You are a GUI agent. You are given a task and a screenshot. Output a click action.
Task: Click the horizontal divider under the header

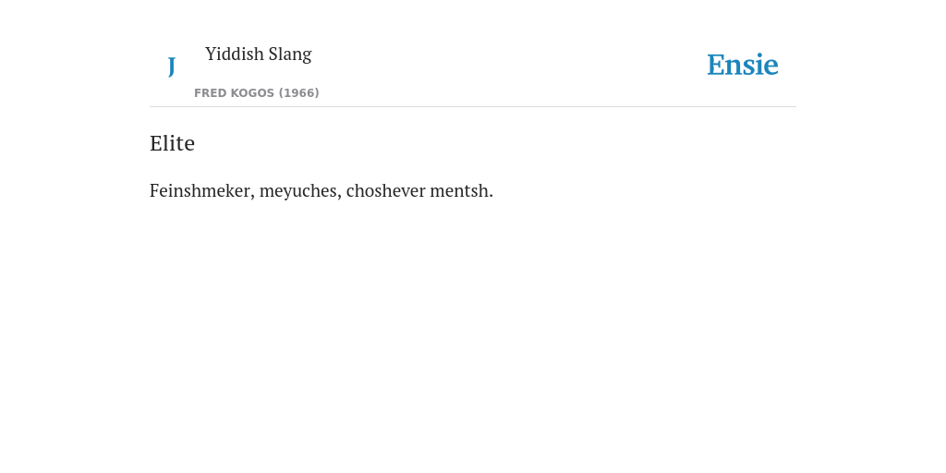coord(473,107)
